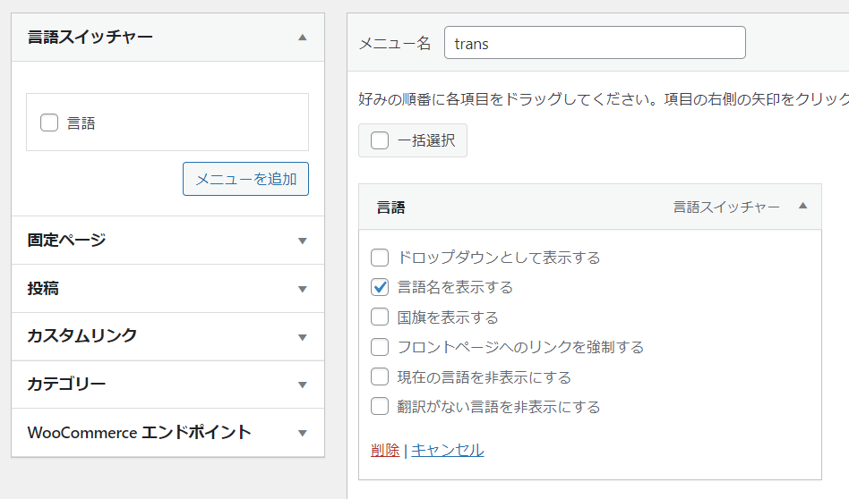Enable 現在の言語を非表示にする option
Image resolution: width=849 pixels, height=499 pixels.
click(380, 376)
